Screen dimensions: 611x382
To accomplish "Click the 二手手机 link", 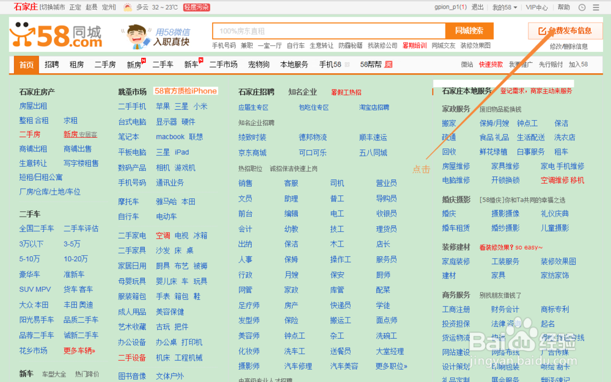I will tap(132, 107).
